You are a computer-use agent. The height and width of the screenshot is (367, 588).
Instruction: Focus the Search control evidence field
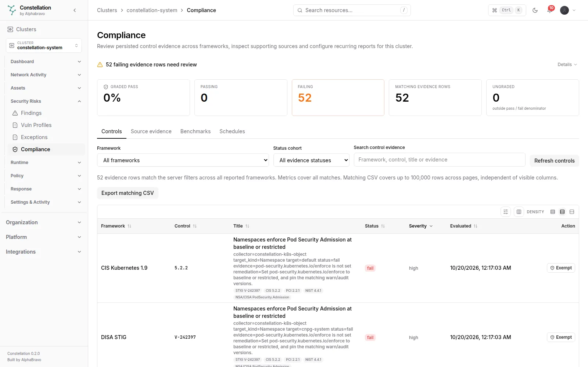coord(440,160)
